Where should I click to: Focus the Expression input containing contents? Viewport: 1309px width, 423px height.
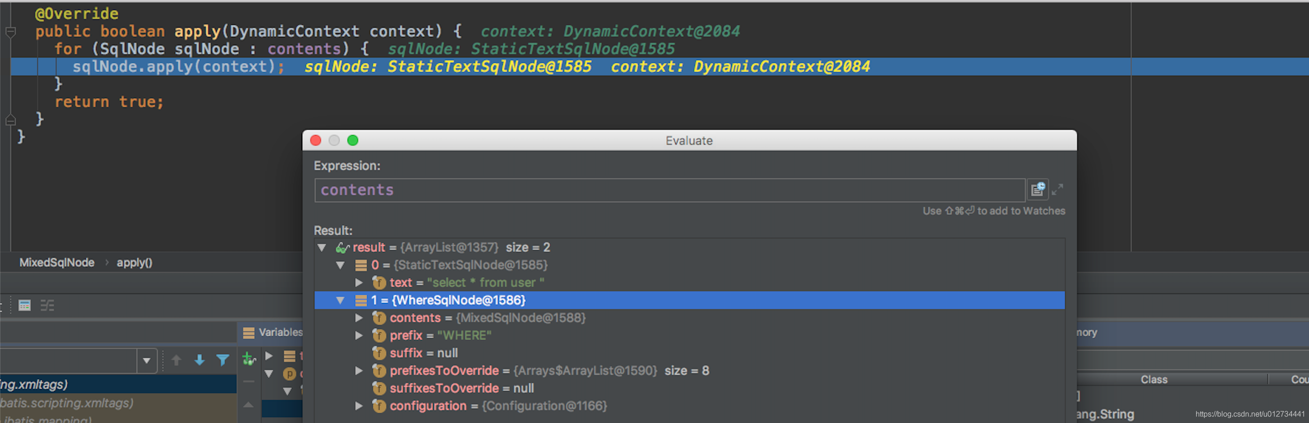tap(670, 190)
